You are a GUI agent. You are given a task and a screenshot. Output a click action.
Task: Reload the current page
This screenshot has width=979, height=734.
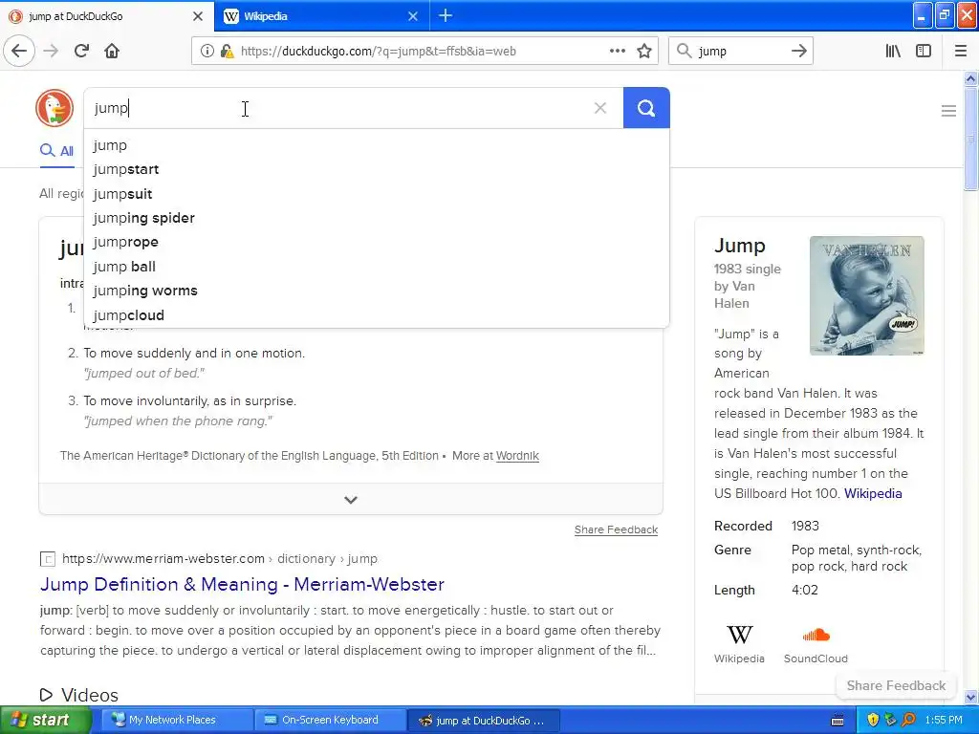click(81, 52)
